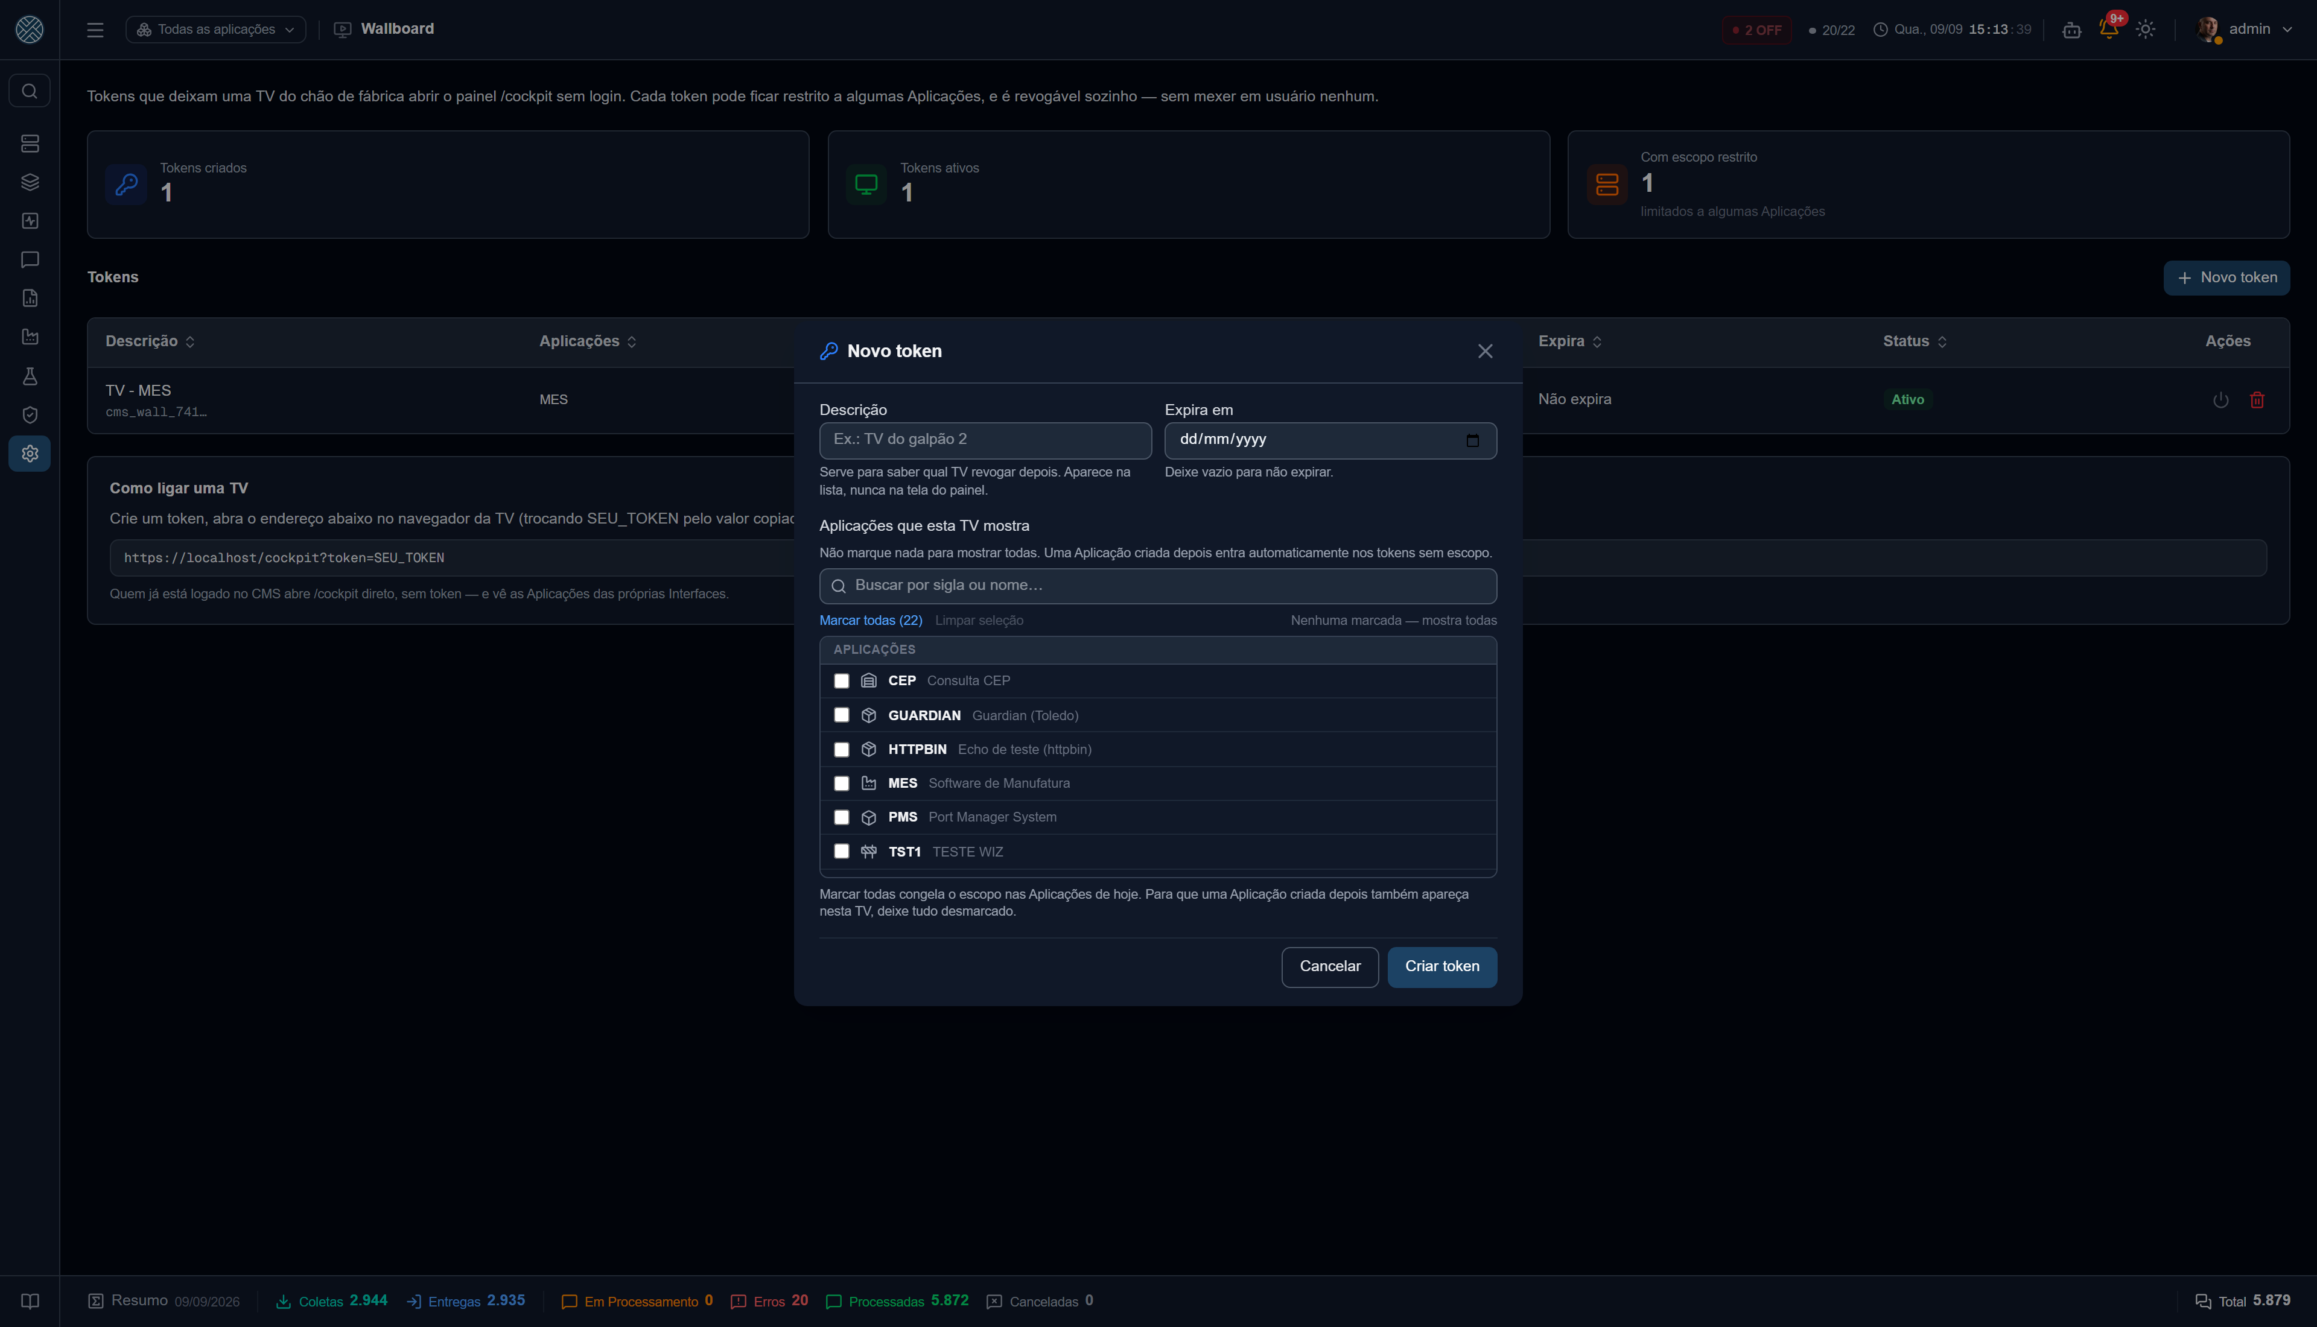Click the Erros 20 counter in the status bar
The width and height of the screenshot is (2317, 1327).
pyautogui.click(x=769, y=1300)
